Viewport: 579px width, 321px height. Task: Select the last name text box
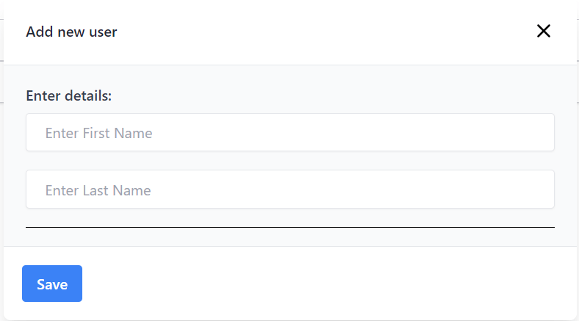pos(289,190)
